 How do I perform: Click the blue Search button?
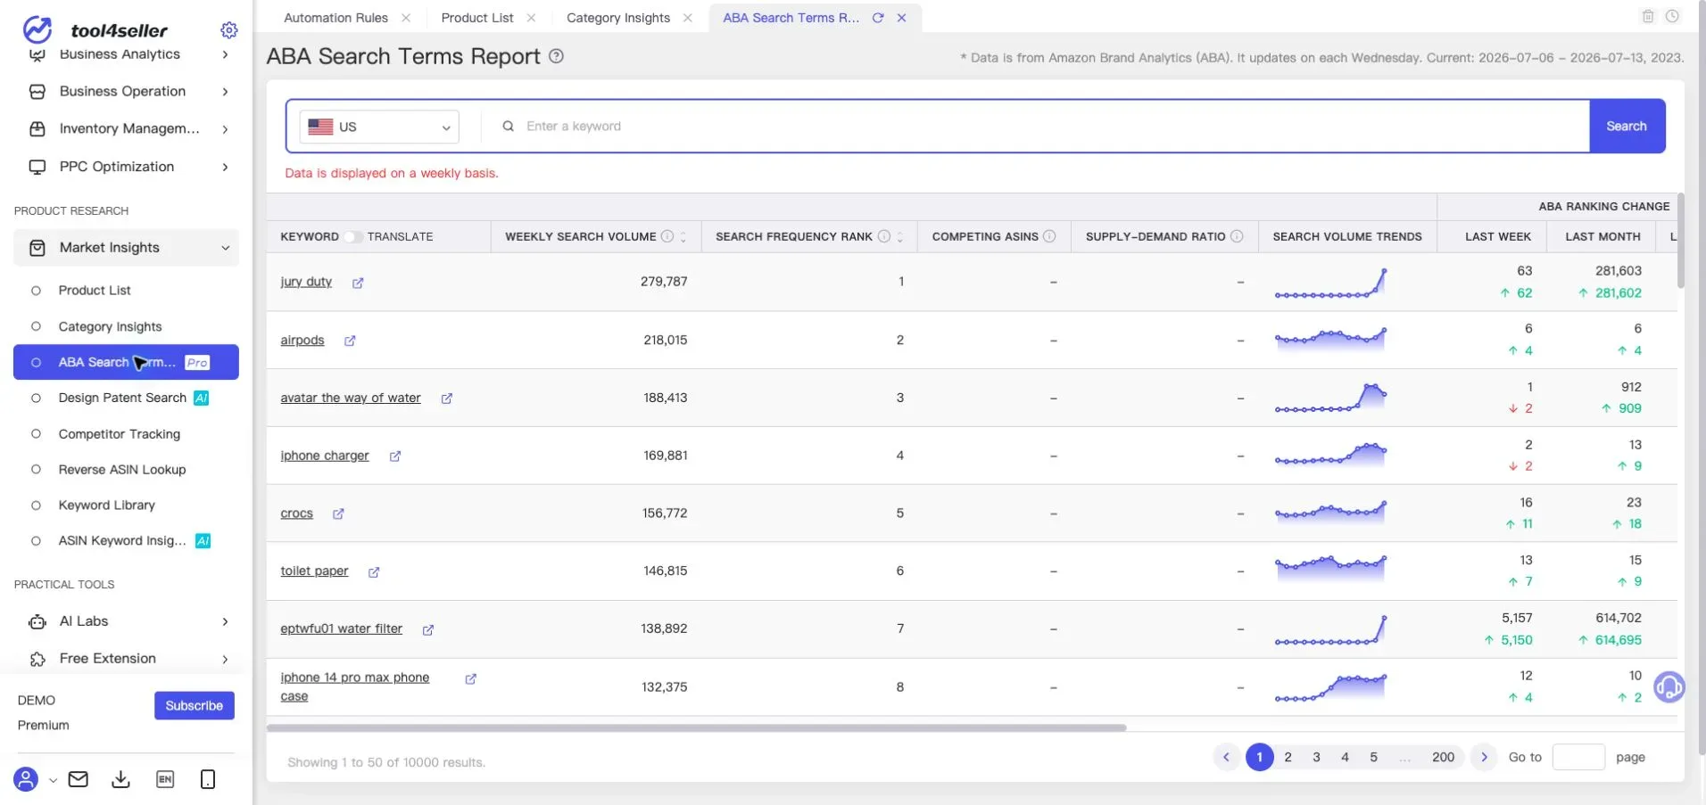(1627, 126)
